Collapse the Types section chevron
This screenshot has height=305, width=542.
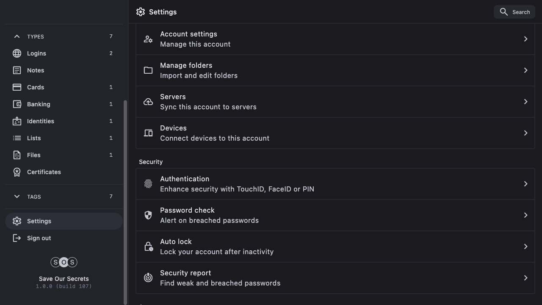coord(17,36)
